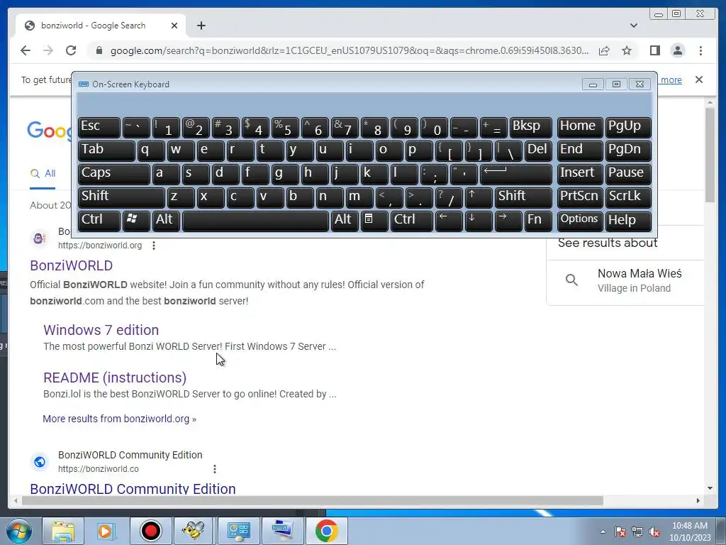This screenshot has height=545, width=726.
Task: Open the README (instructions) link
Action: (115, 378)
